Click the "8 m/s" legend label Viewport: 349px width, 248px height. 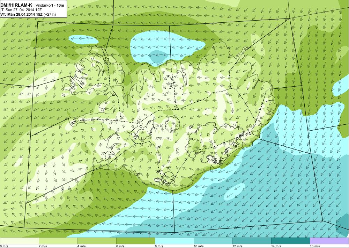pyautogui.click(x=159, y=246)
